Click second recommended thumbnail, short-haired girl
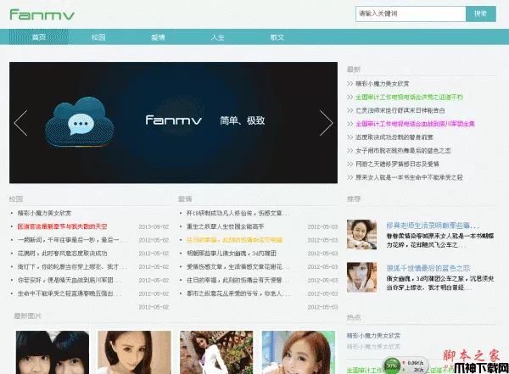Viewport: 509px width, 374px height. 361,277
